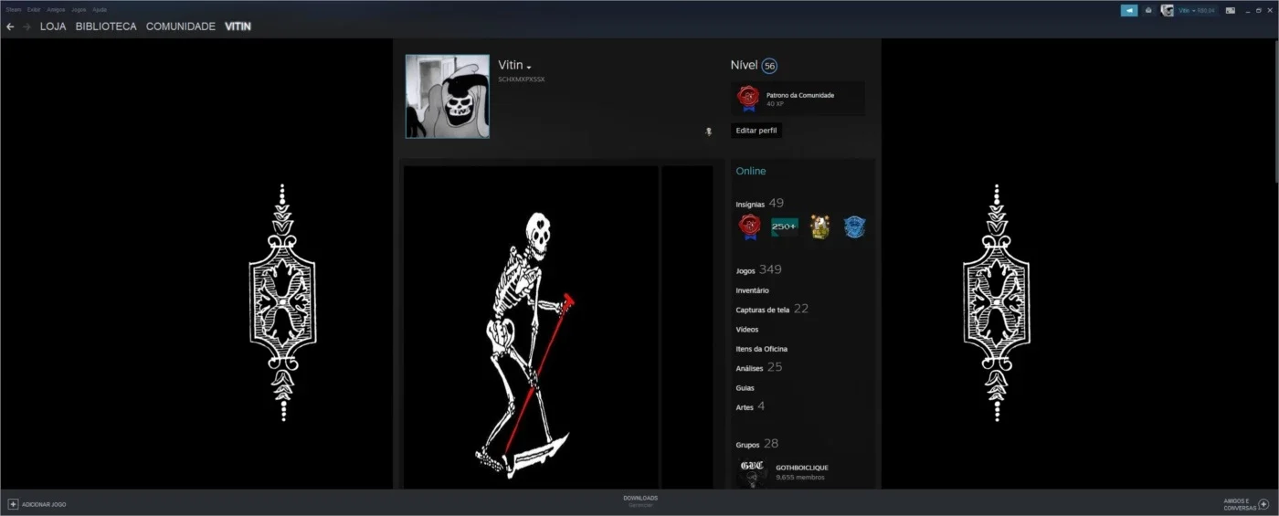Open the Jogos menu
This screenshot has width=1279, height=516.
pyautogui.click(x=79, y=9)
